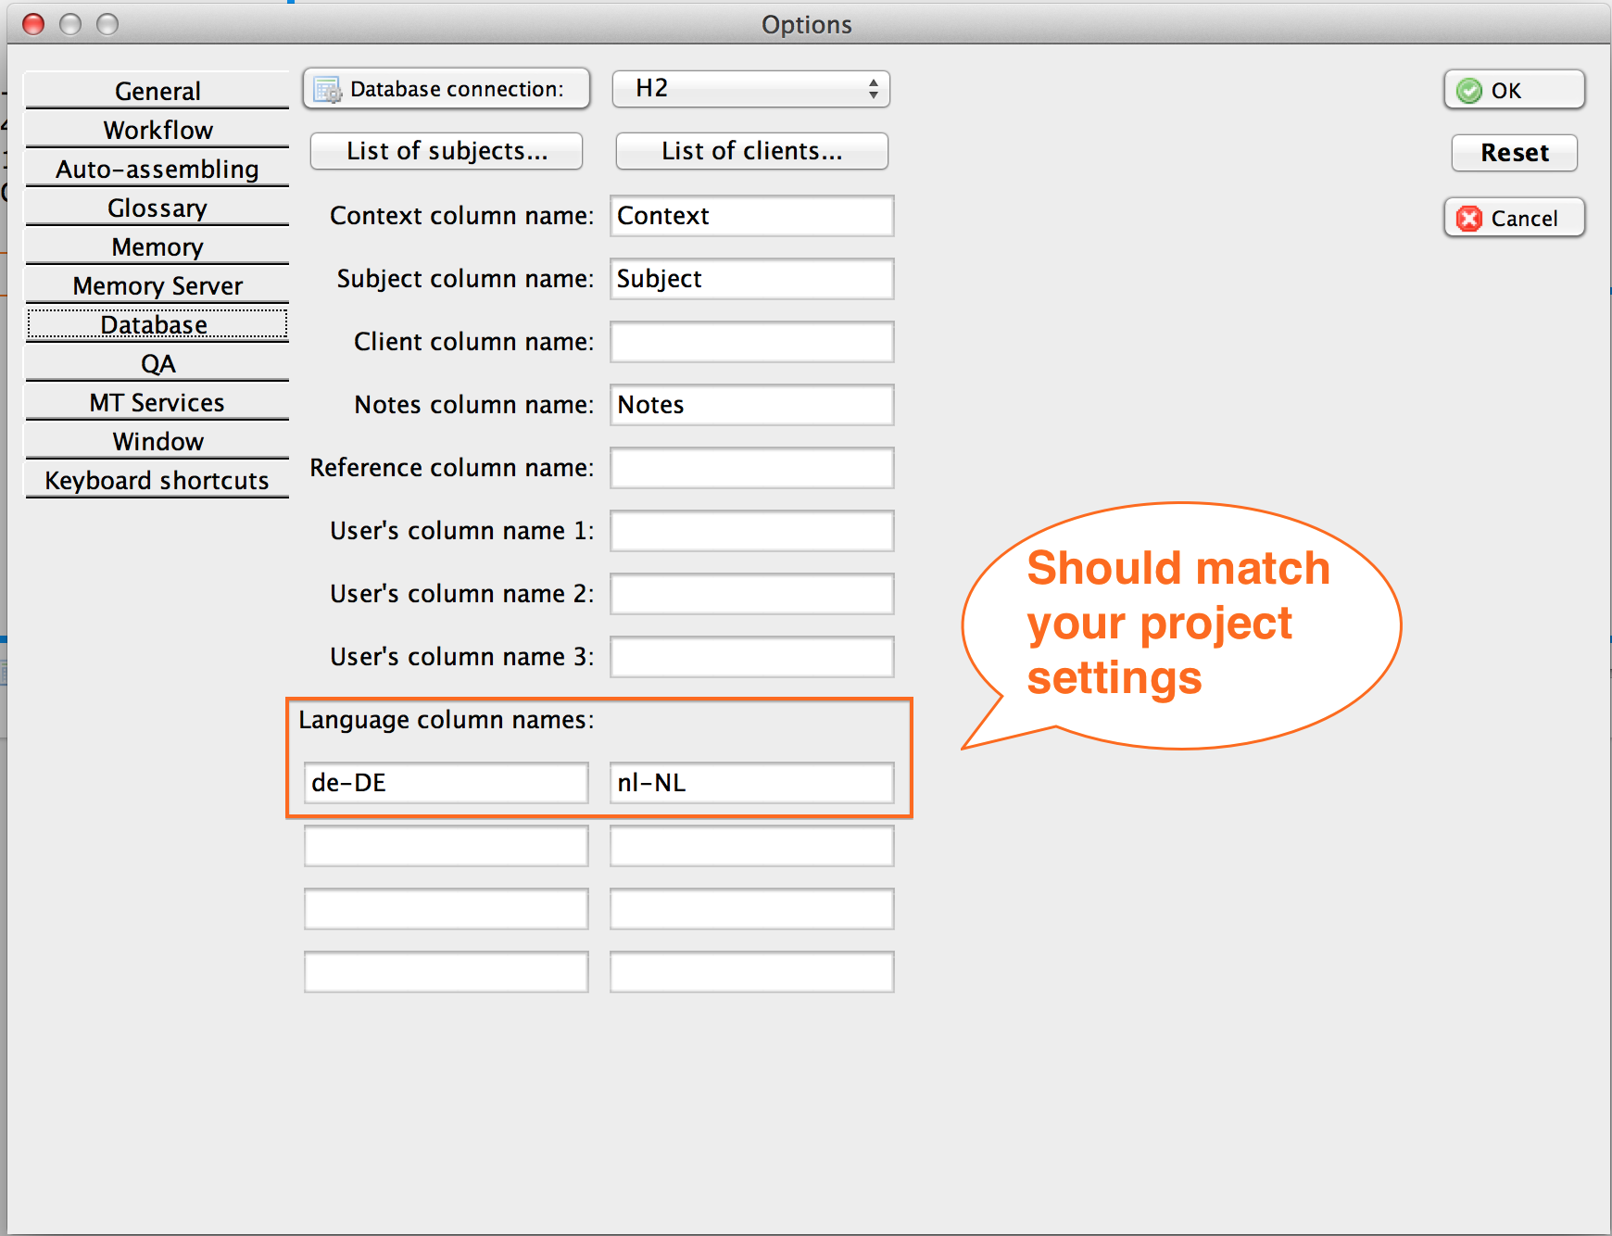This screenshot has width=1612, height=1236.
Task: Switch to the QA tab
Action: [x=157, y=363]
